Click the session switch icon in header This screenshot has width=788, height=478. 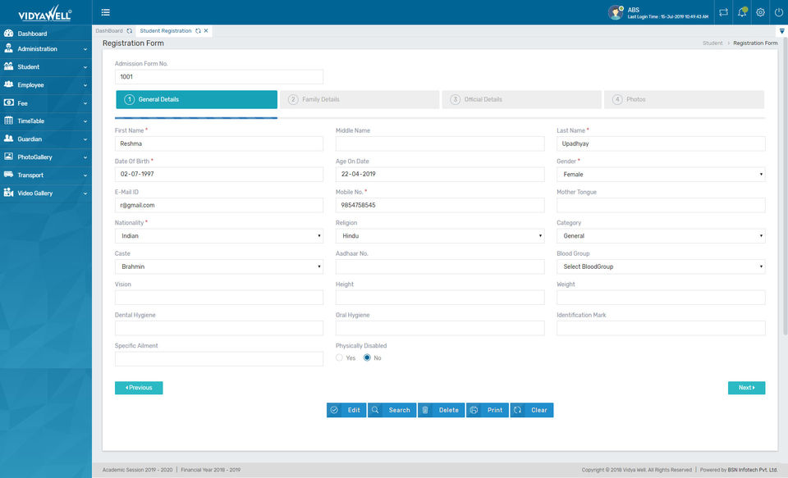(724, 12)
